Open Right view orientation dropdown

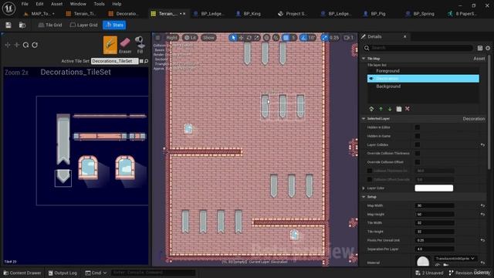point(171,38)
